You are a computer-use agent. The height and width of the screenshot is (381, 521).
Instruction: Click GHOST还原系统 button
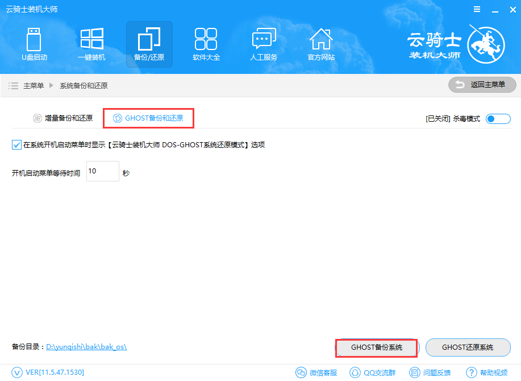pyautogui.click(x=468, y=347)
